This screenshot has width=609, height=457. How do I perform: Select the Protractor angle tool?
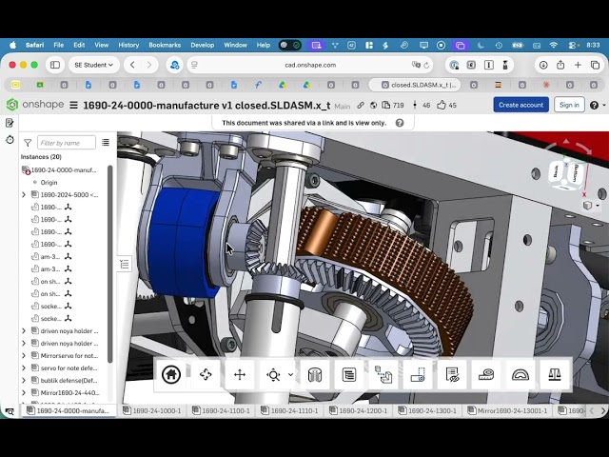521,374
